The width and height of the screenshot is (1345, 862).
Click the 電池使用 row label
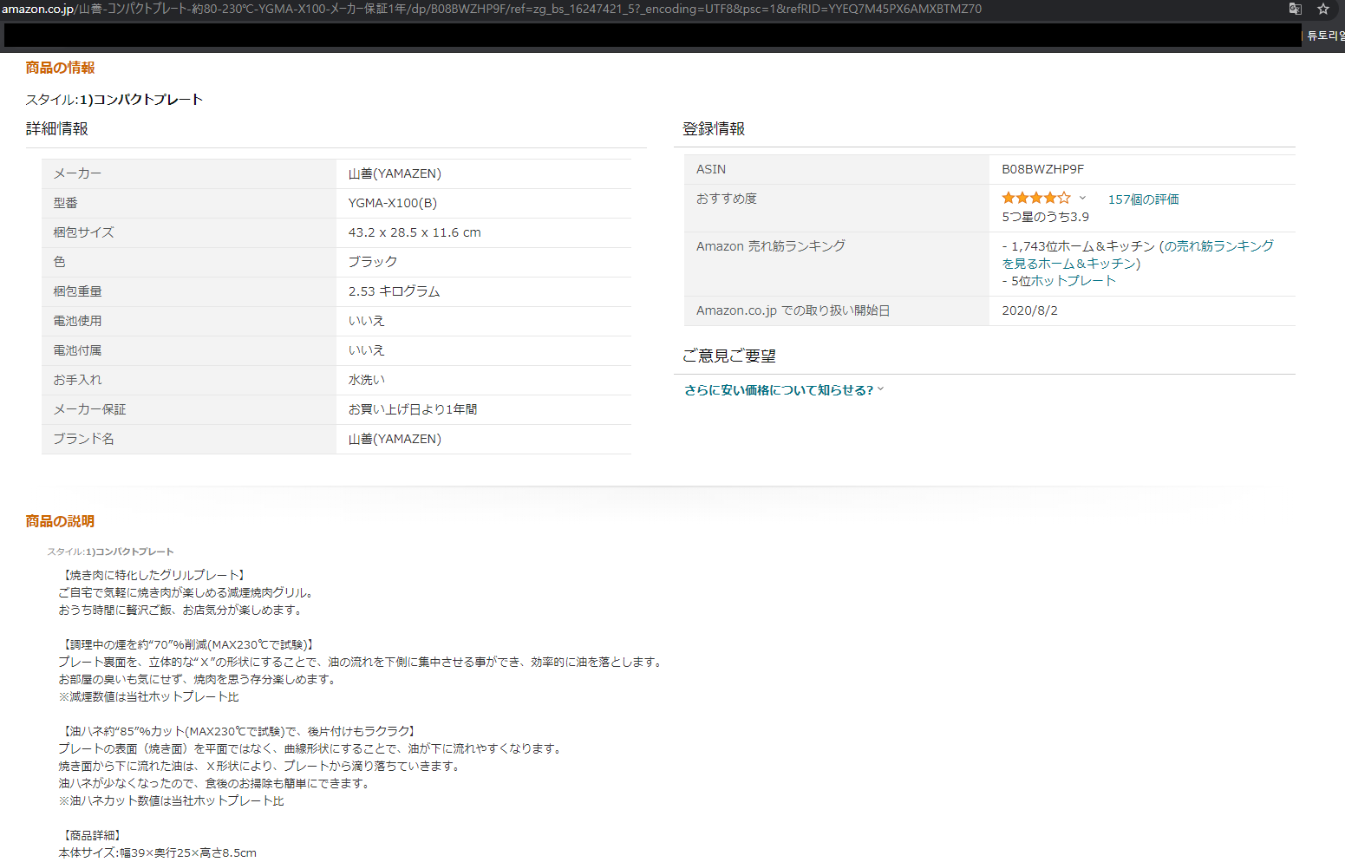click(77, 321)
